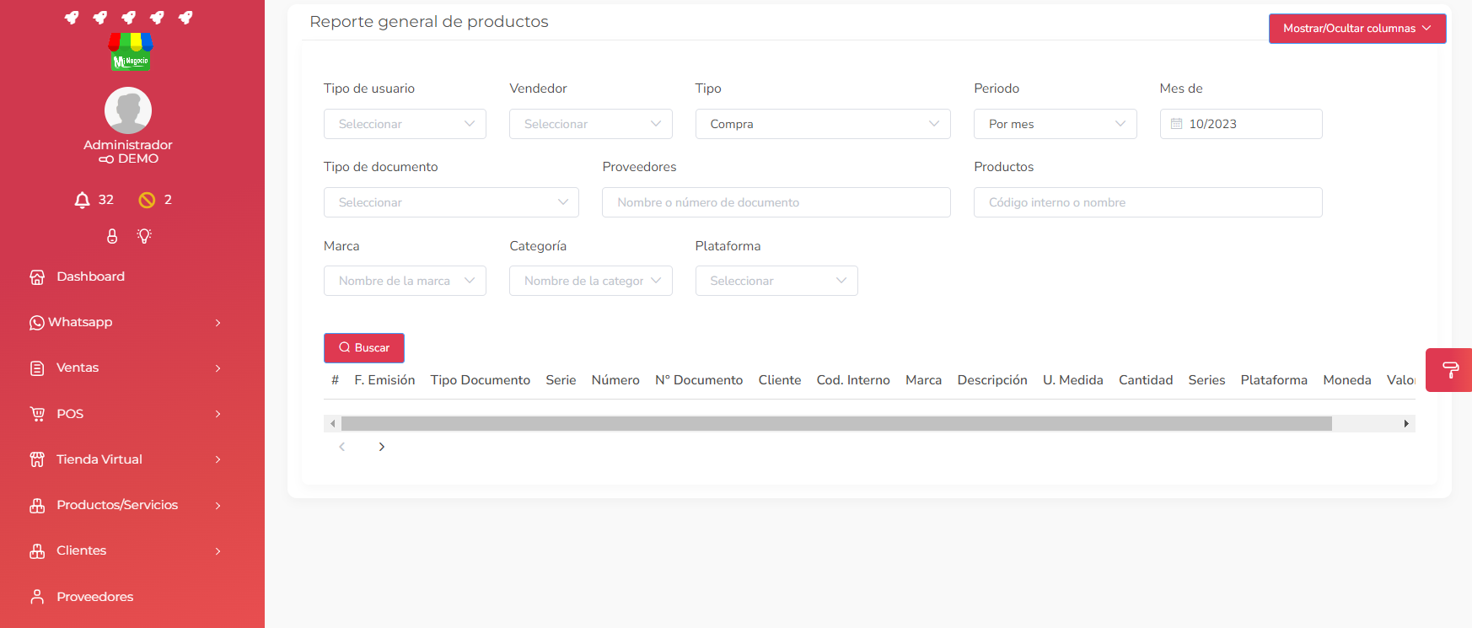Click the Buscar button
The height and width of the screenshot is (628, 1472).
coord(364,348)
